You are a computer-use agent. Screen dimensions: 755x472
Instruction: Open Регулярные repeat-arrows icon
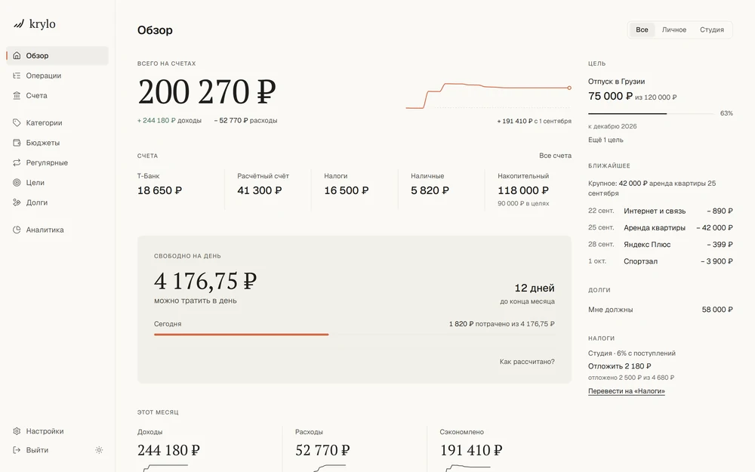click(x=17, y=163)
